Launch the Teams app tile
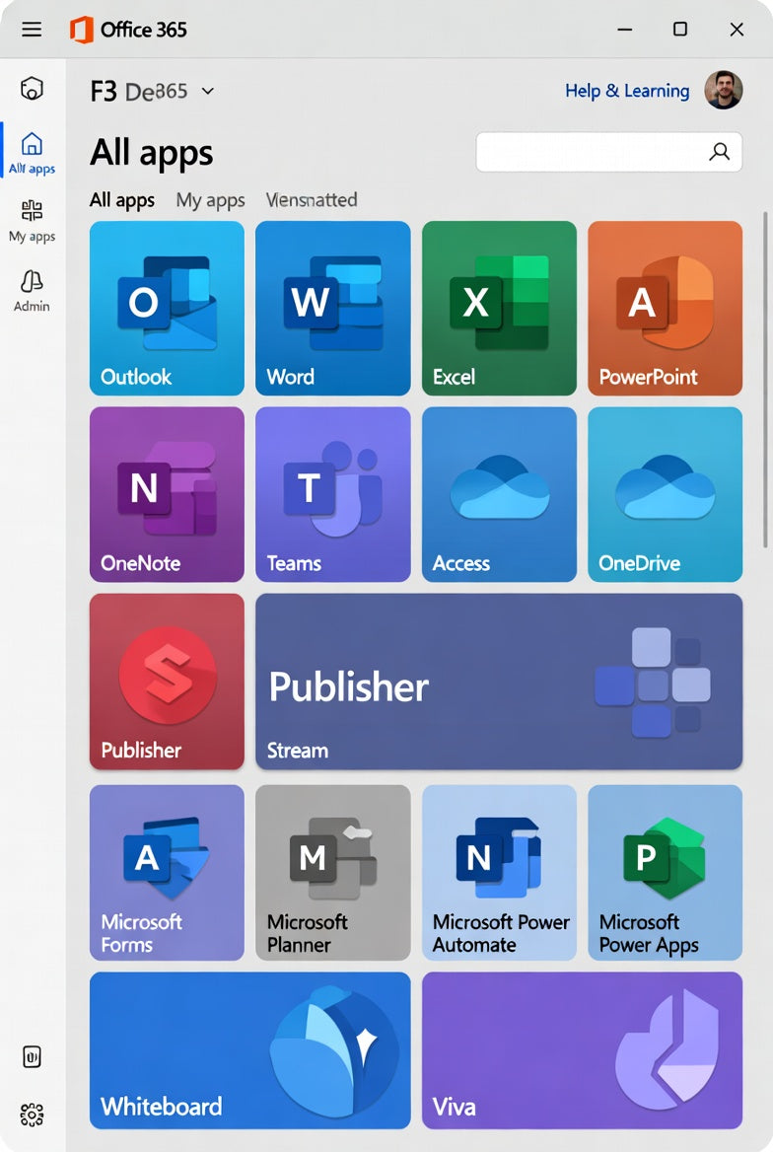773x1152 pixels. pos(333,494)
